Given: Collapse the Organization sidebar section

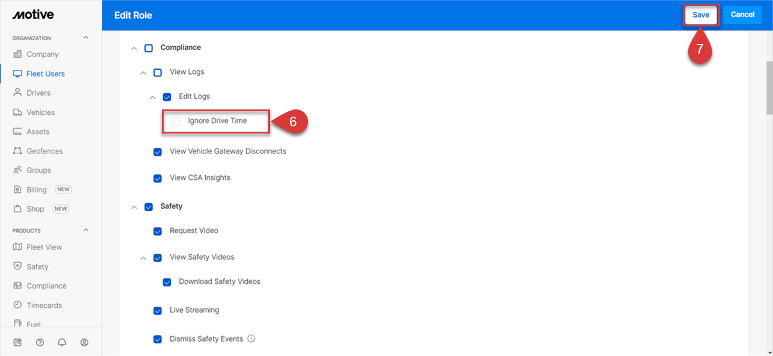Looking at the screenshot, I should pyautogui.click(x=85, y=38).
